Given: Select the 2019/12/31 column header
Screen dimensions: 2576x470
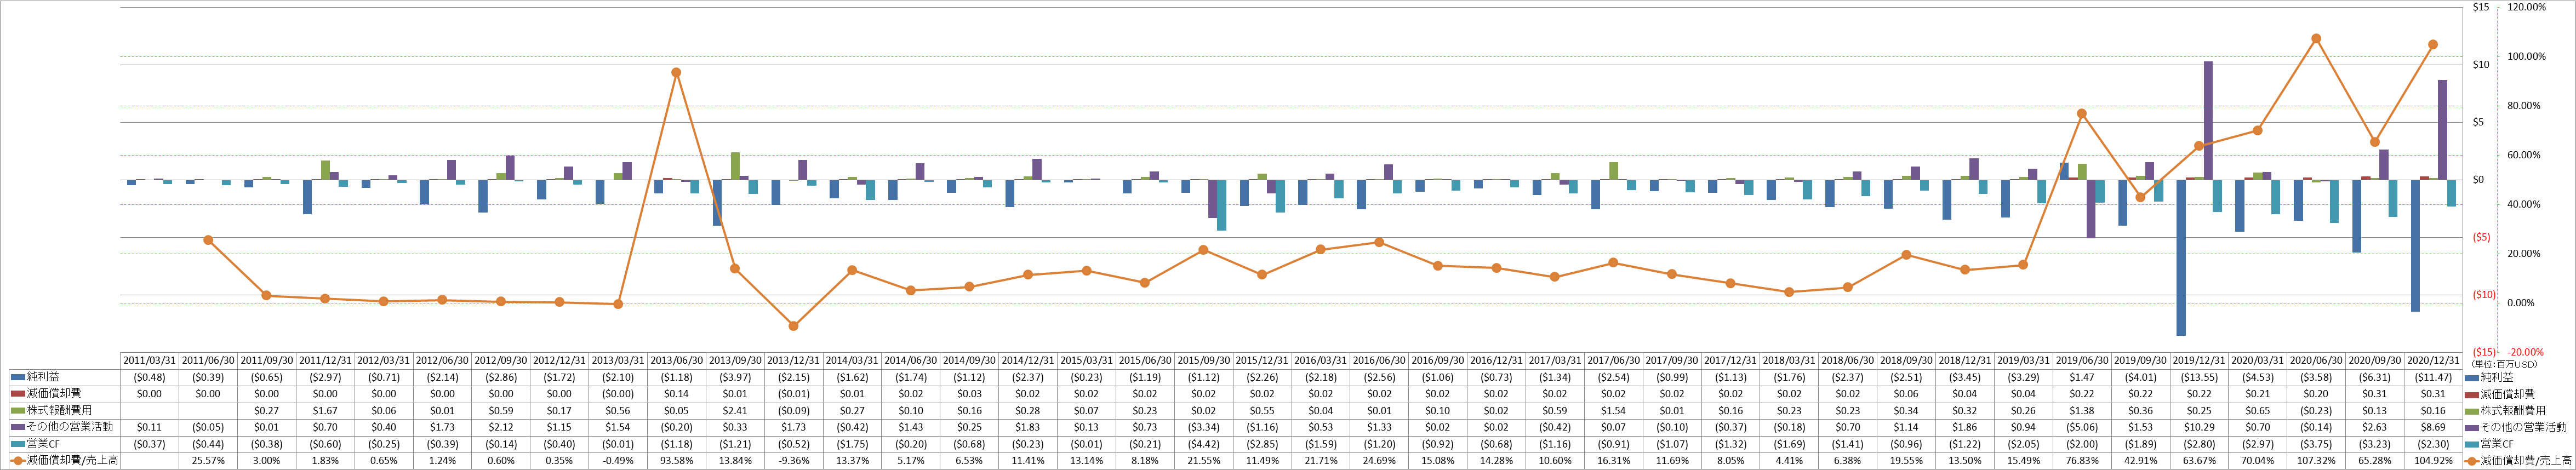Looking at the screenshot, I should pos(2200,360).
